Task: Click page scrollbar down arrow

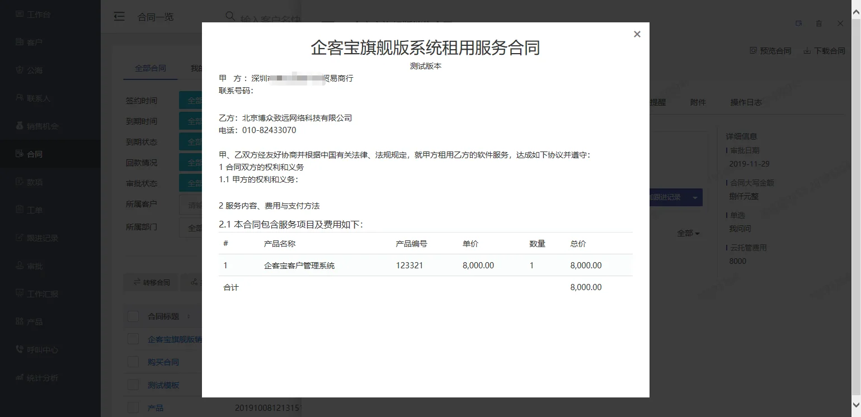Action: coord(855,404)
